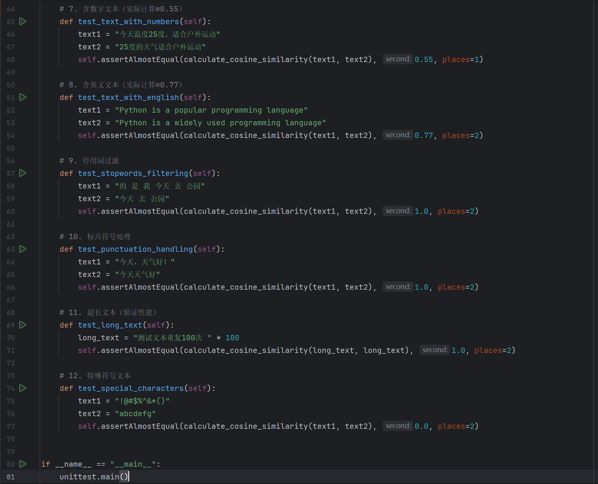Image resolution: width=598 pixels, height=484 pixels.
Task: Click the string "今天 去 公园" on line 59
Action: pos(142,199)
